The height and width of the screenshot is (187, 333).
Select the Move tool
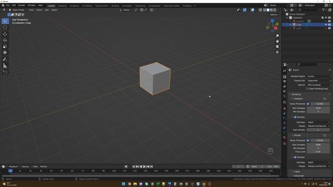coord(5,34)
